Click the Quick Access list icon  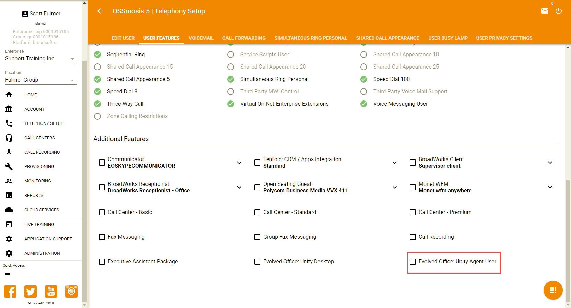pyautogui.click(x=7, y=275)
